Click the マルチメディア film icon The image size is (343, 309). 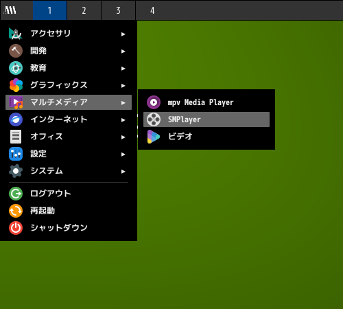(x=16, y=102)
